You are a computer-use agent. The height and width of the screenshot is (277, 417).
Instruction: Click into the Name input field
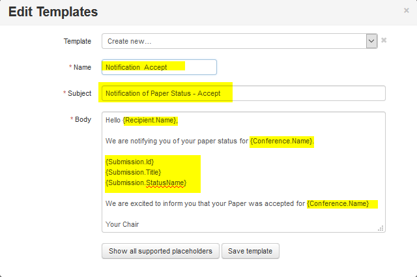tap(159, 67)
